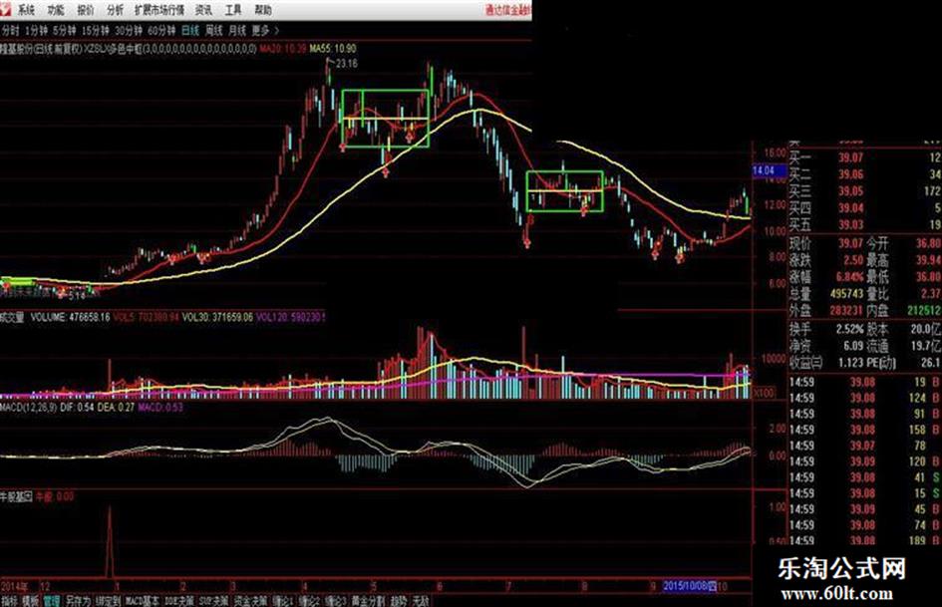Switch to 1分钟 chart period
The image size is (942, 607).
pos(36,30)
